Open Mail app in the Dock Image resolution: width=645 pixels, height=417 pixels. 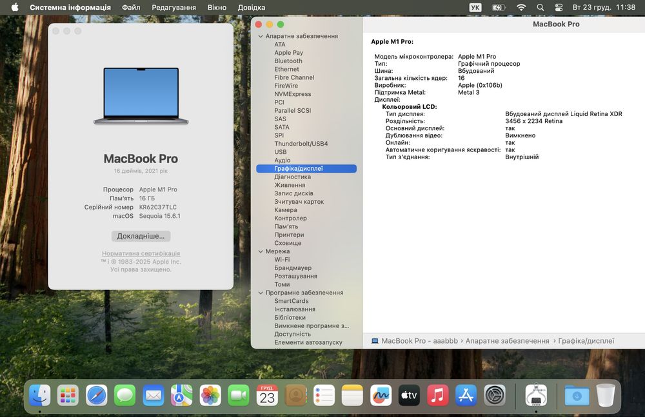[x=154, y=396]
